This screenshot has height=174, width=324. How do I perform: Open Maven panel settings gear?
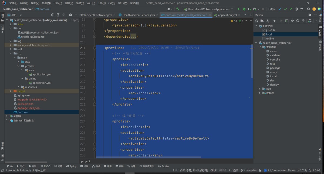click(x=310, y=15)
